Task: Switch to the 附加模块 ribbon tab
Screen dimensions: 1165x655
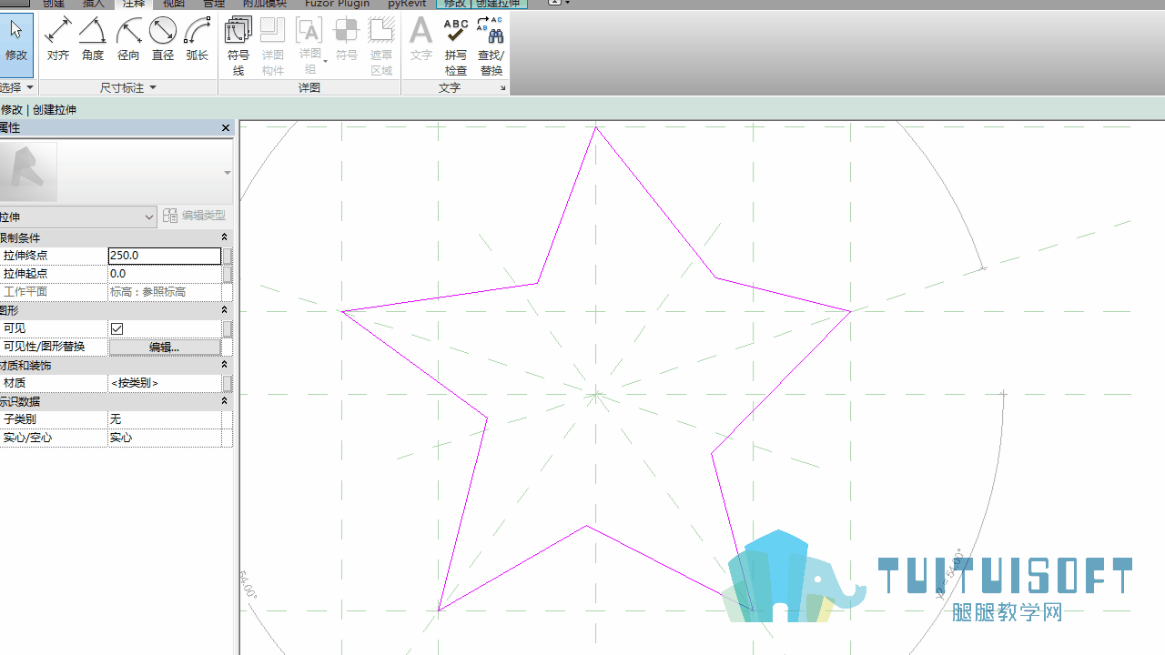Action: tap(264, 4)
